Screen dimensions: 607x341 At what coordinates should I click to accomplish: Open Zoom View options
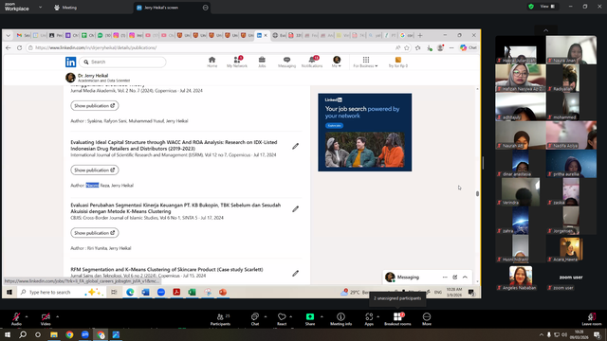point(548,7)
